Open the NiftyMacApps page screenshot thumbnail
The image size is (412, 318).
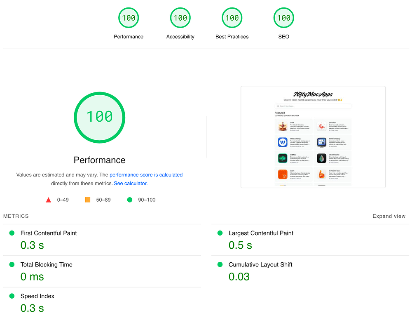pos(313,137)
